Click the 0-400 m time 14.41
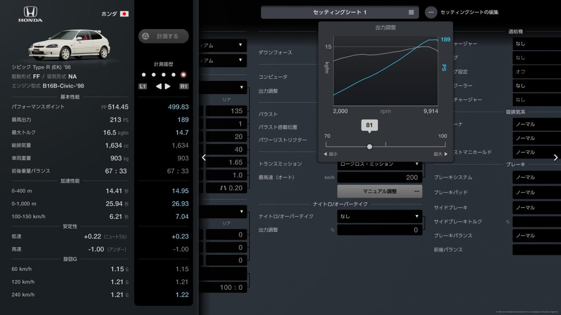 114,191
